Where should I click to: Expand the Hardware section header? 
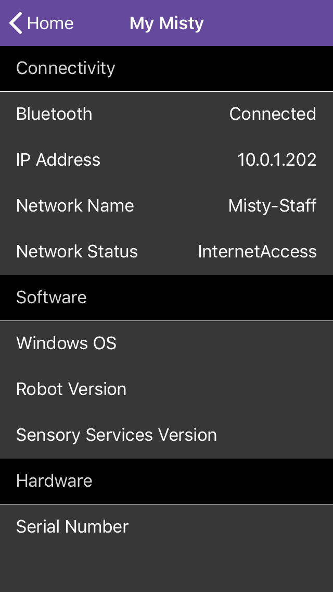(x=54, y=481)
